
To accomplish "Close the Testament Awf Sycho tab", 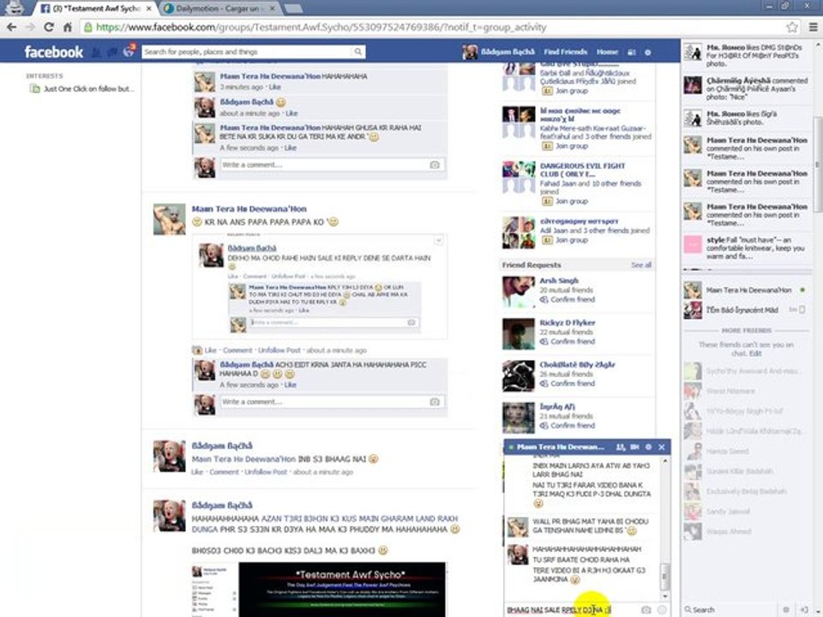I will [x=148, y=9].
